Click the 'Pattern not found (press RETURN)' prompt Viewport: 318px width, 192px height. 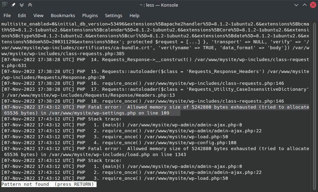click(x=49, y=184)
